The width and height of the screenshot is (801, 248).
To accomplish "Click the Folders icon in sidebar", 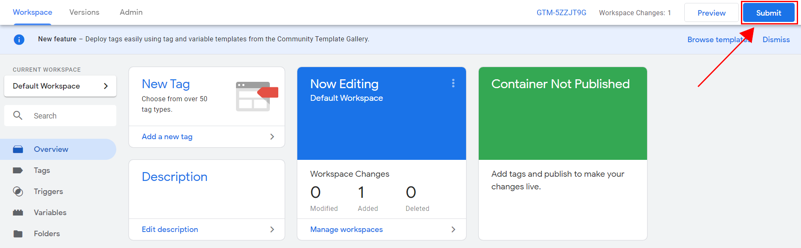I will pos(18,234).
